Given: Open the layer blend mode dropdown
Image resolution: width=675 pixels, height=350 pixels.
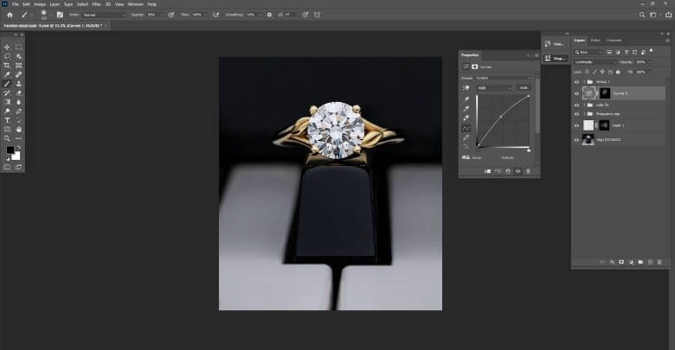Looking at the screenshot, I should (595, 62).
